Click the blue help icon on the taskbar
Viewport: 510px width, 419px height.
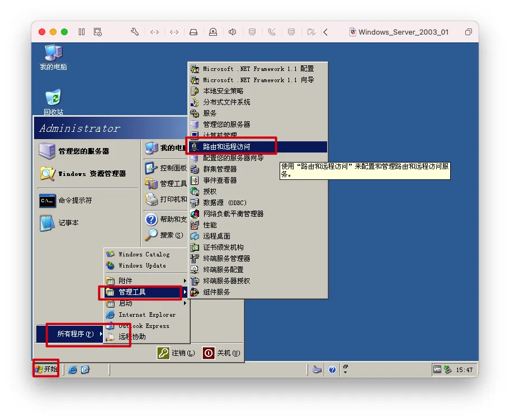tap(332, 370)
